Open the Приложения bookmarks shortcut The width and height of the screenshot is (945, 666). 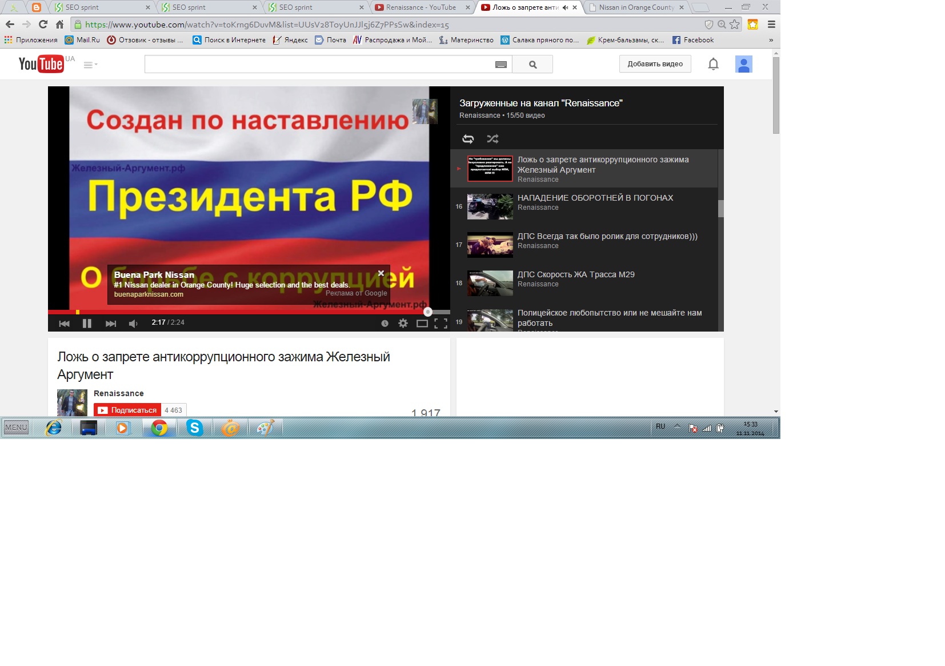pos(31,40)
